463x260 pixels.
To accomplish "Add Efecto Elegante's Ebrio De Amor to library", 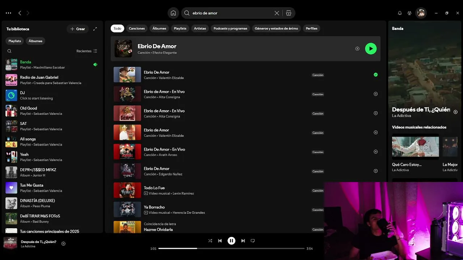I will 357,49.
